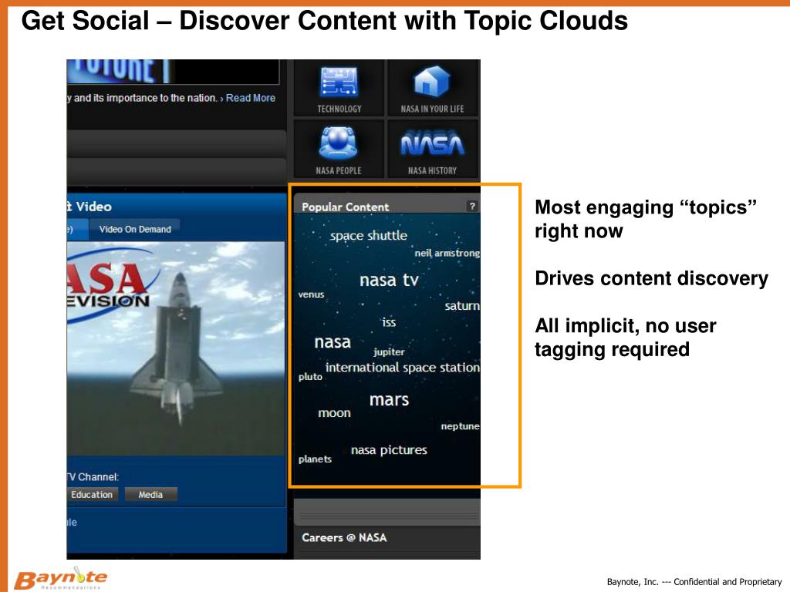Click the 'nasa tv' topic
Screen dimensions: 790x592
coord(389,280)
